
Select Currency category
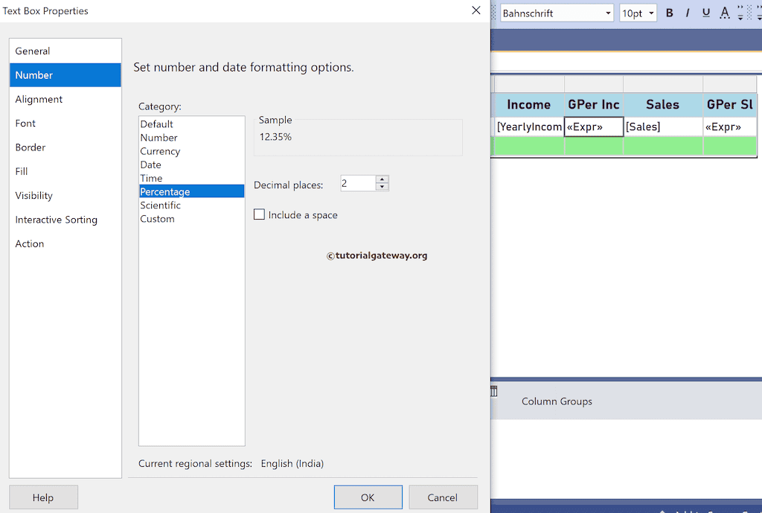coord(191,151)
